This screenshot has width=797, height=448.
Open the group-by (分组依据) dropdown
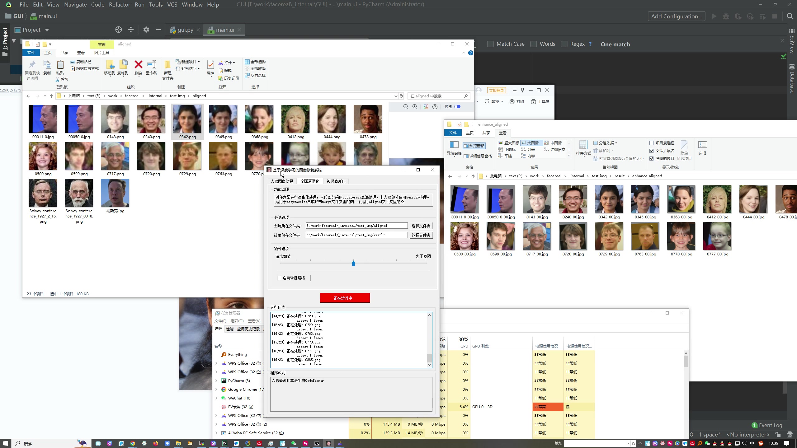point(606,143)
